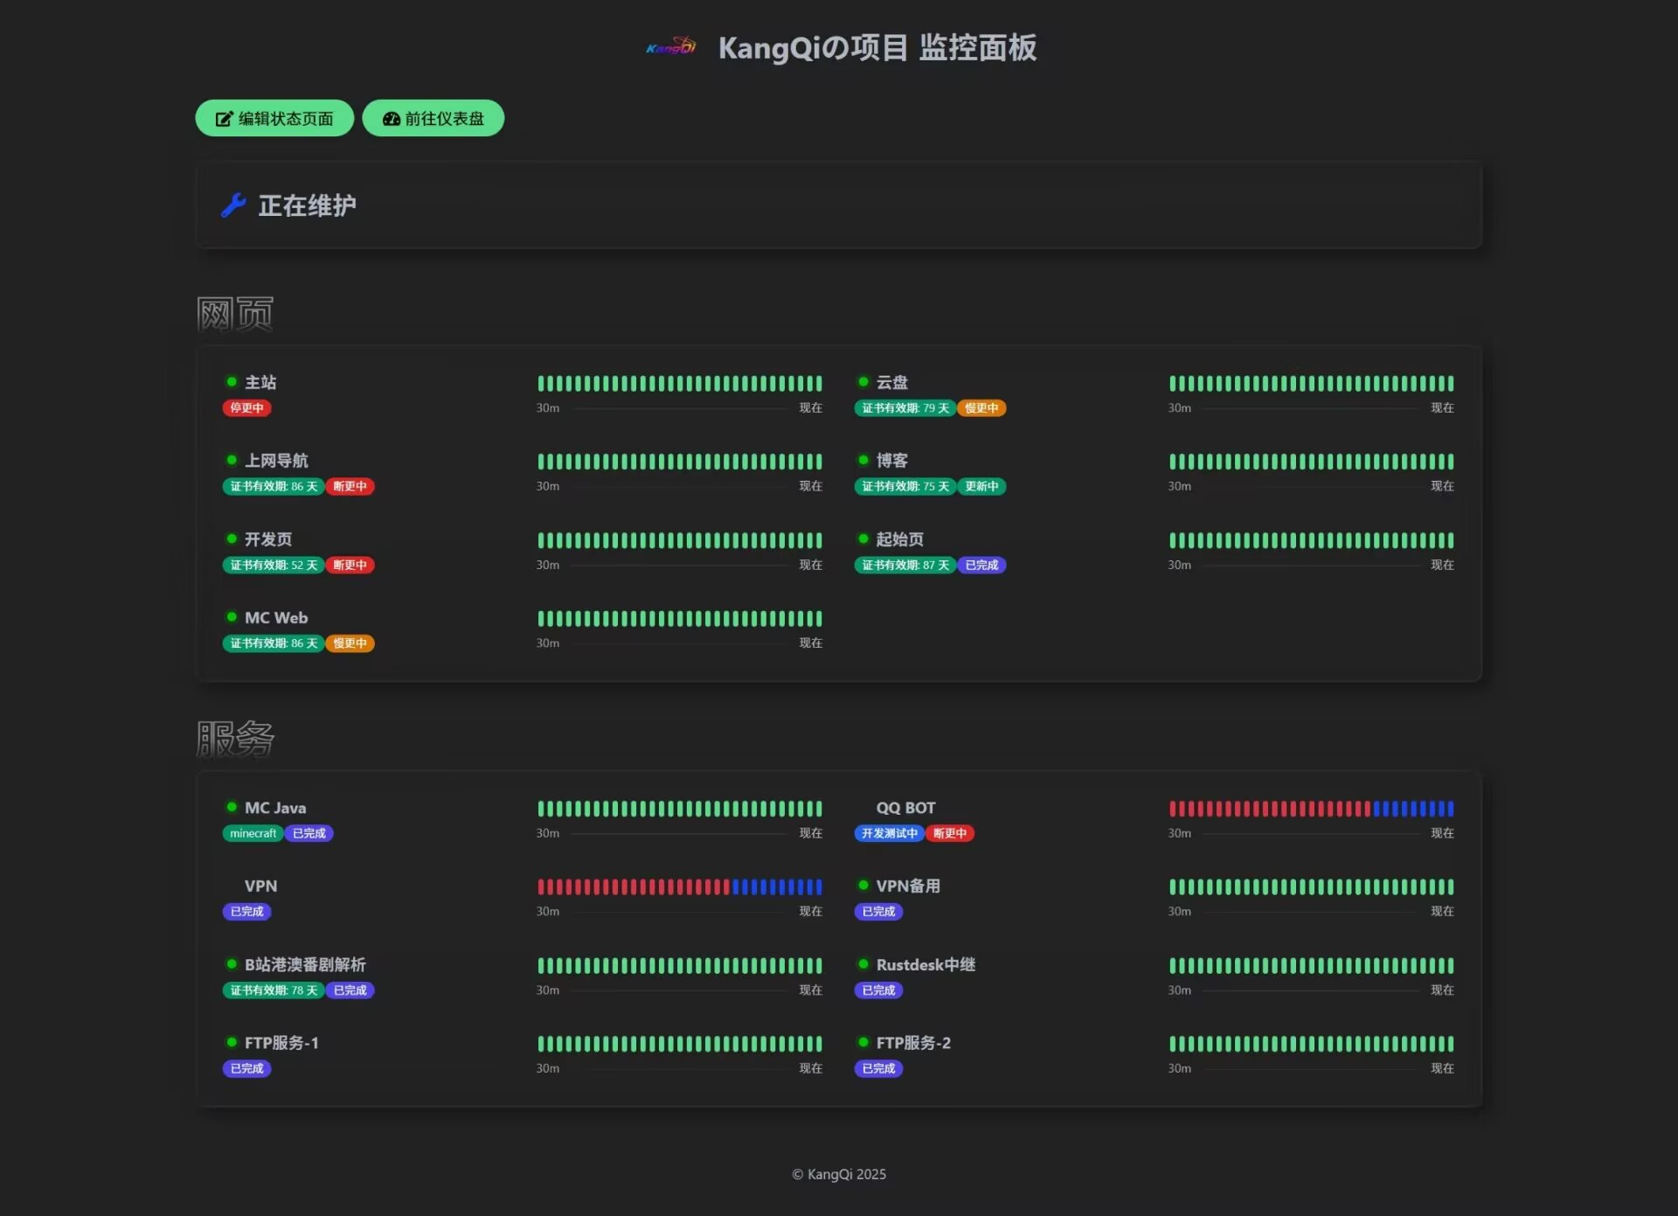Click the VPN heartbeat status bar
Viewport: 1678px width, 1216px height.
tap(679, 887)
